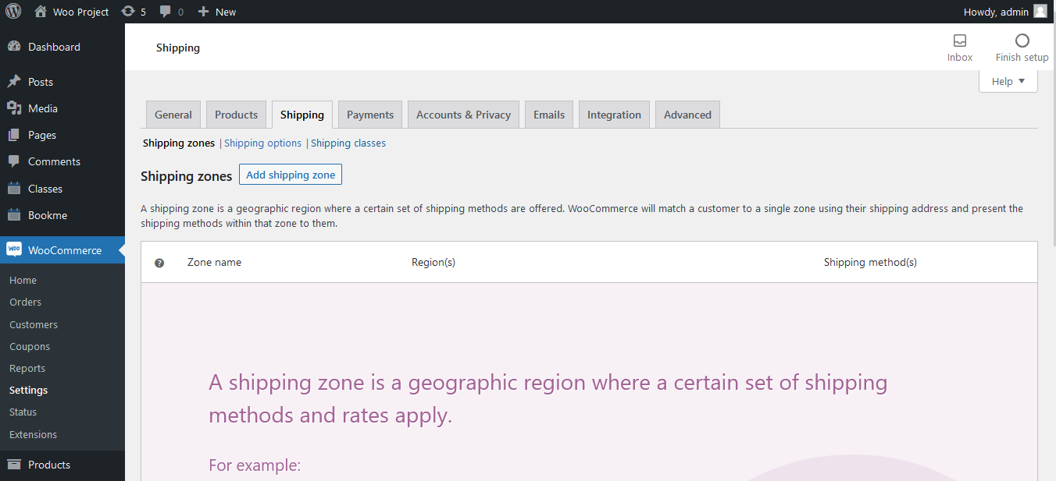Open the Orders submenu item
The width and height of the screenshot is (1056, 481).
[x=26, y=302]
